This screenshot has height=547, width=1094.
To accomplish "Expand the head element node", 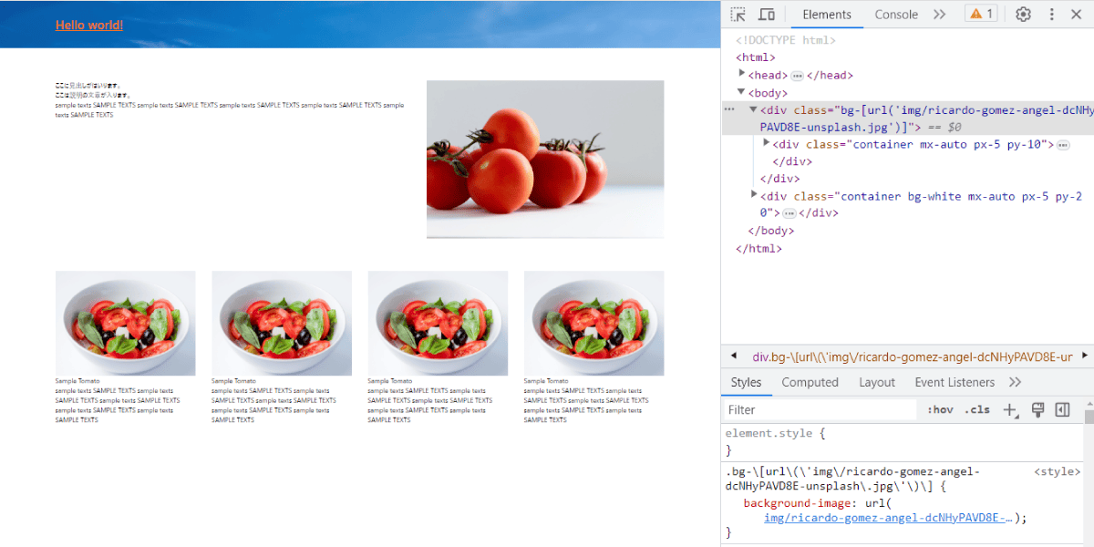I will (x=742, y=75).
